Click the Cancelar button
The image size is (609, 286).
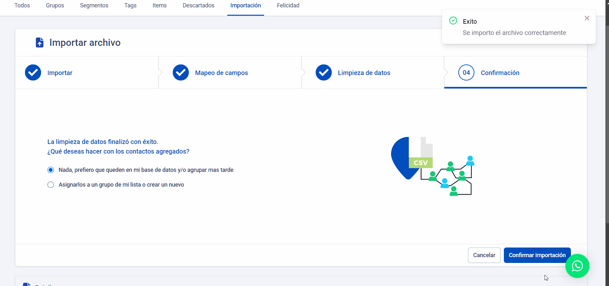click(x=484, y=255)
